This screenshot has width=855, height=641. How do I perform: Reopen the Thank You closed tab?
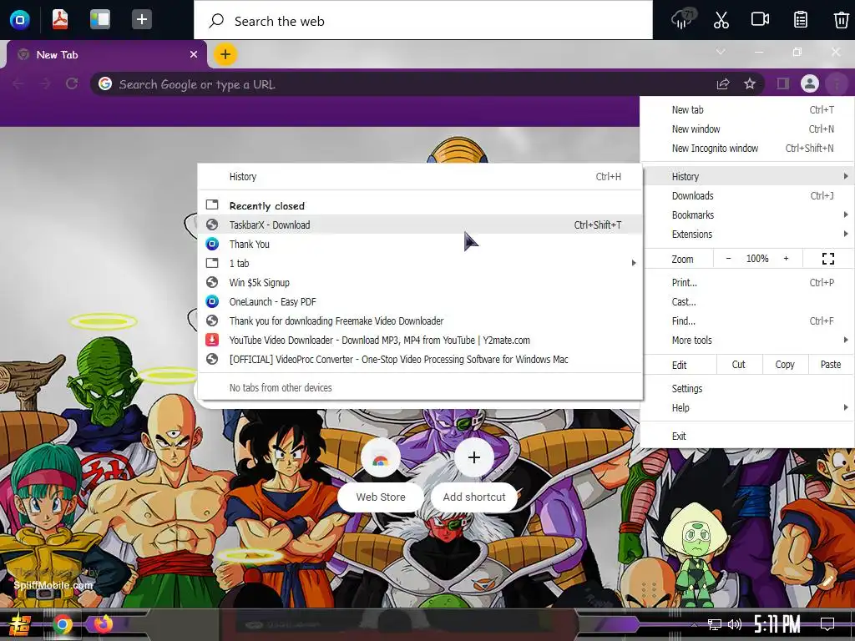click(420, 245)
